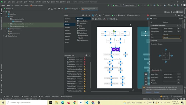This screenshot has height=105, width=186.
Task: Select Switch widget in palette
Action: 80,38
